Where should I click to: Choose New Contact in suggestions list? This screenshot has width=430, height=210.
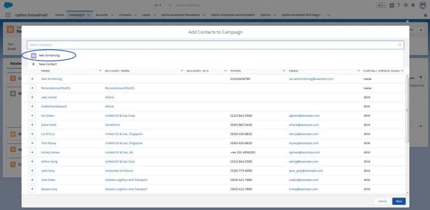(48, 64)
